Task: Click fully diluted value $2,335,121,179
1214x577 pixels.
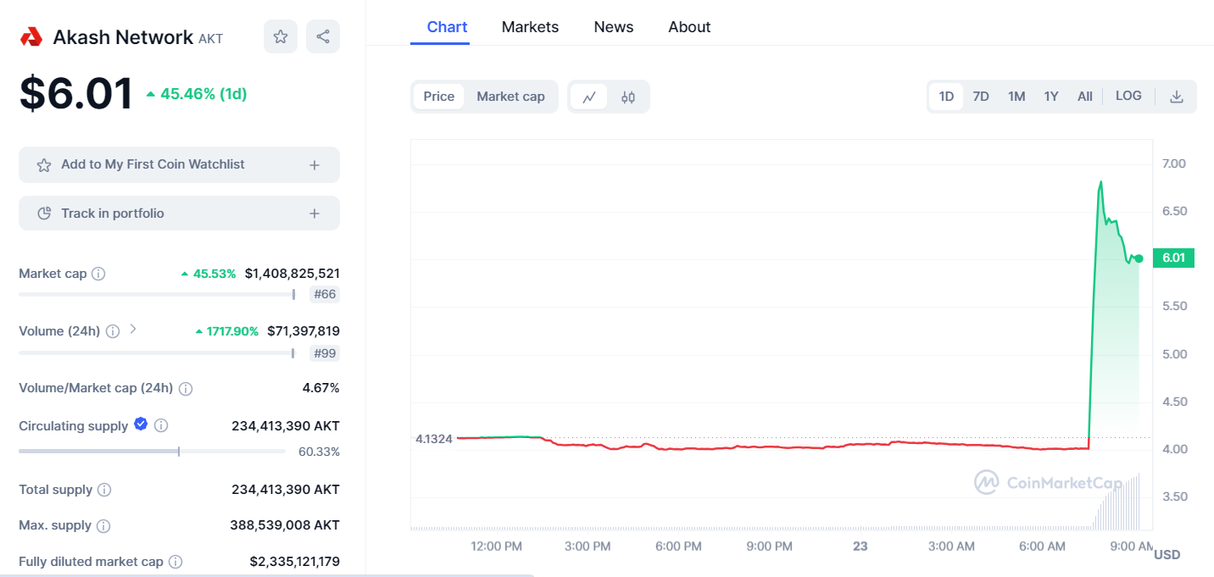Action: coord(295,562)
